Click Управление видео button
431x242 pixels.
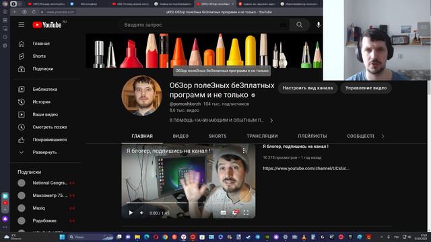click(x=366, y=88)
